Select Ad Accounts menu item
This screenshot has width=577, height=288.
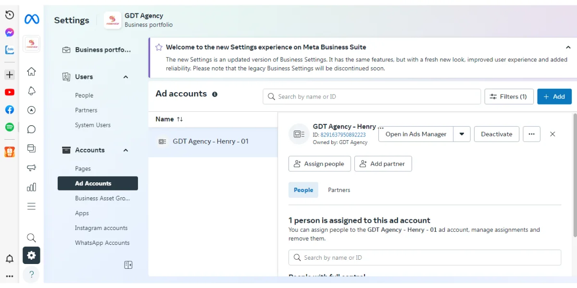click(x=98, y=183)
